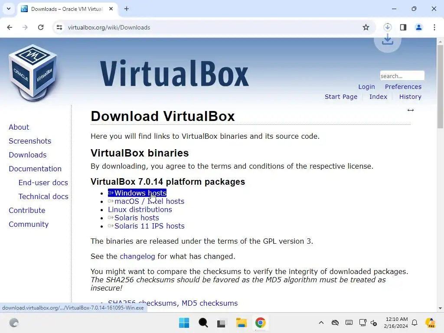The image size is (444, 333).
Task: Open site information icon in address bar
Action: (59, 27)
